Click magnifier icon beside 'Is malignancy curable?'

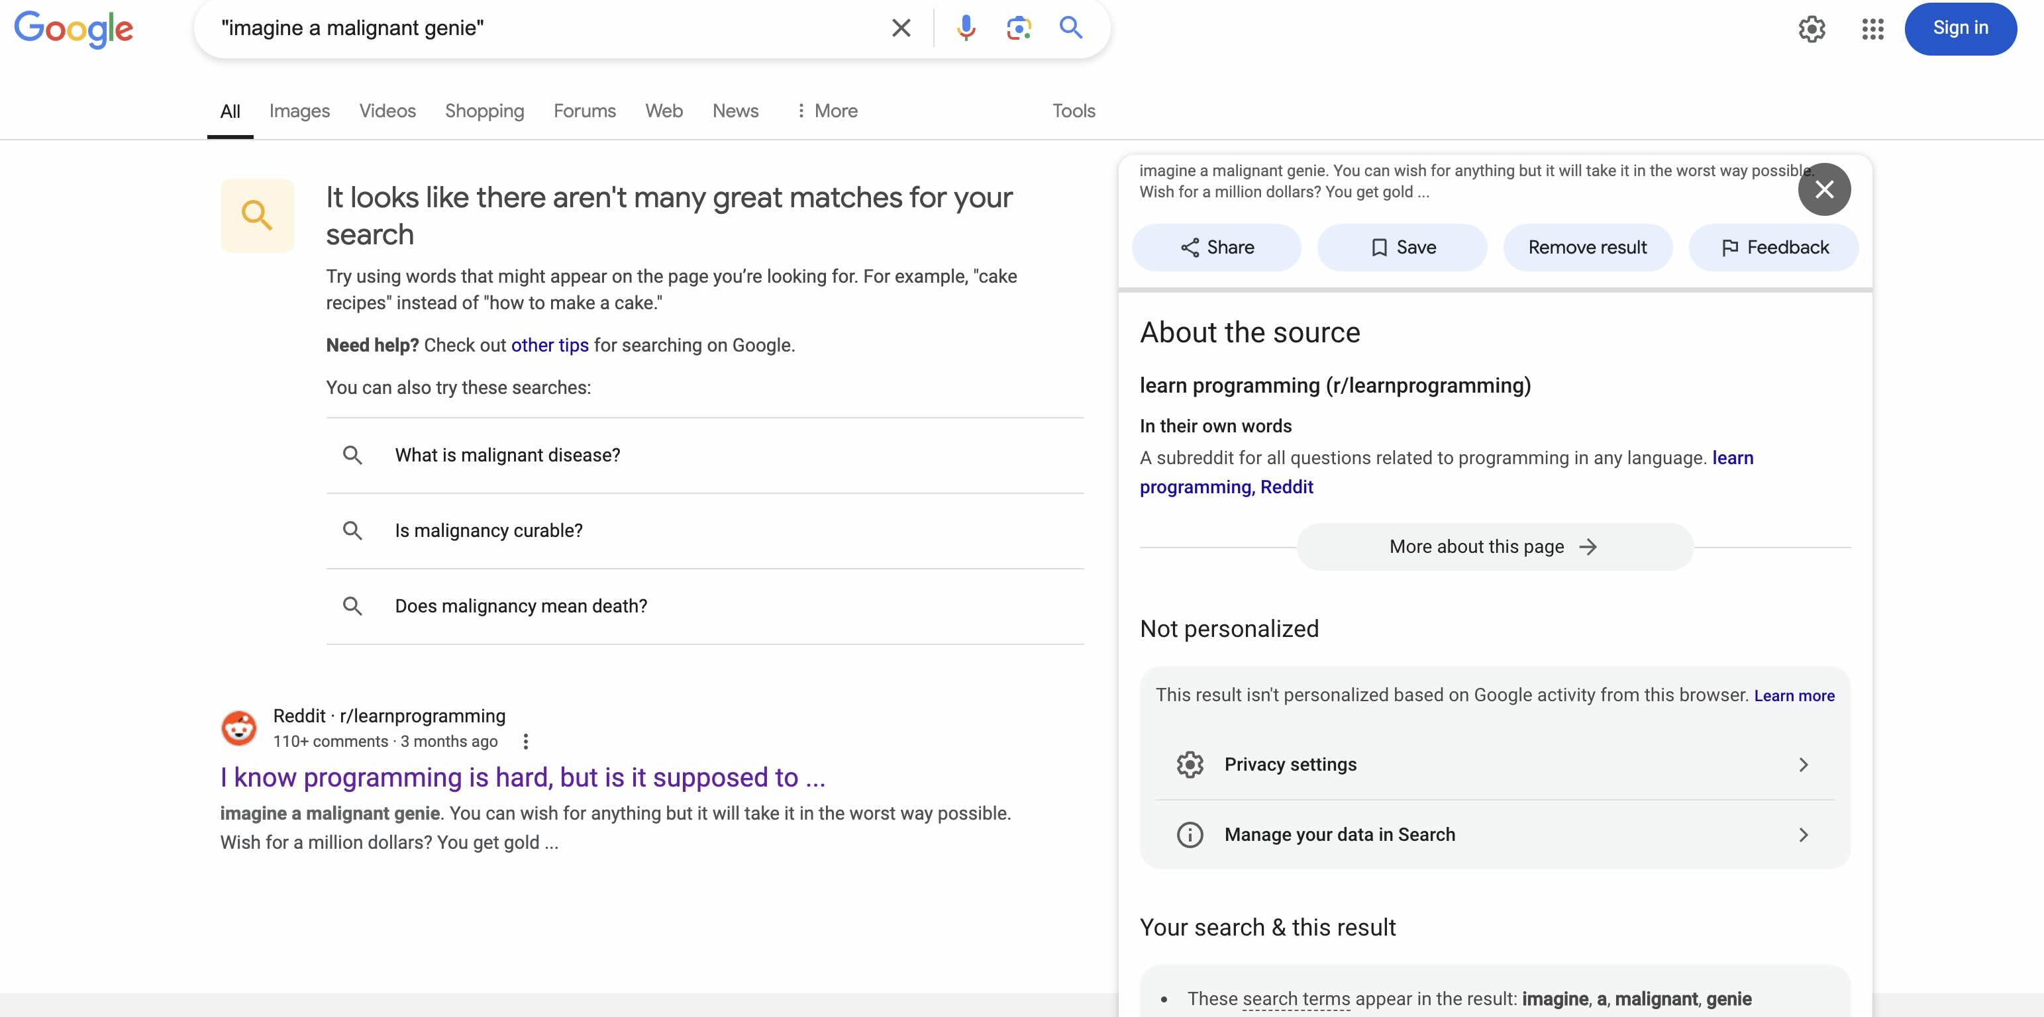coord(352,531)
